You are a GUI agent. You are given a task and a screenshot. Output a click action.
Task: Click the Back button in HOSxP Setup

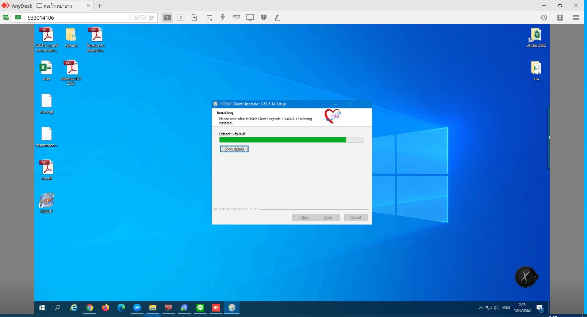pos(304,217)
